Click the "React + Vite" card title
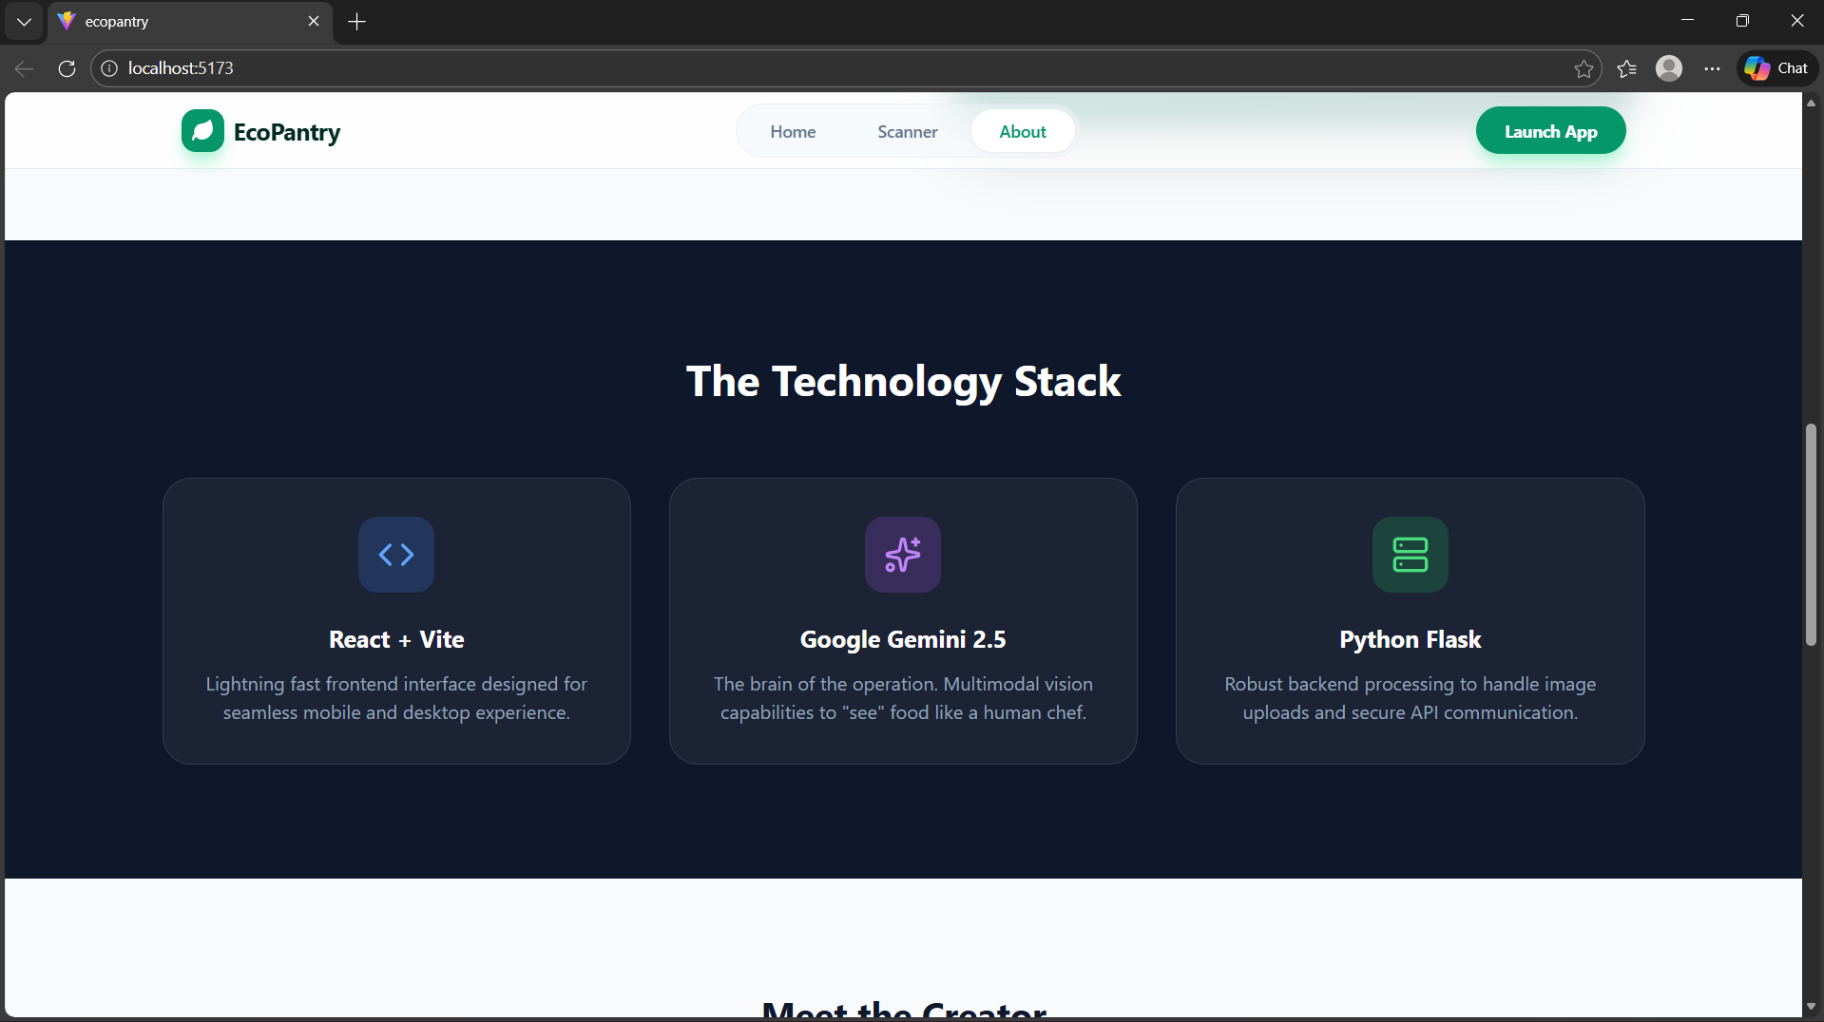 (396, 639)
